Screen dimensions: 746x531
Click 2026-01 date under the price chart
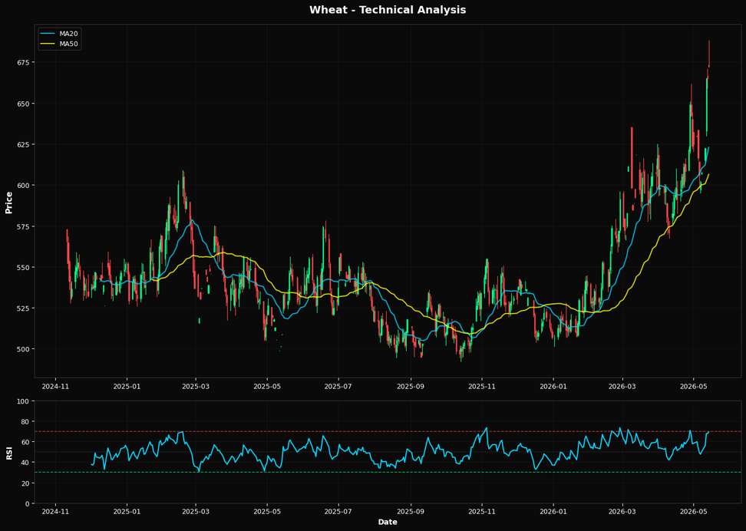[553, 386]
